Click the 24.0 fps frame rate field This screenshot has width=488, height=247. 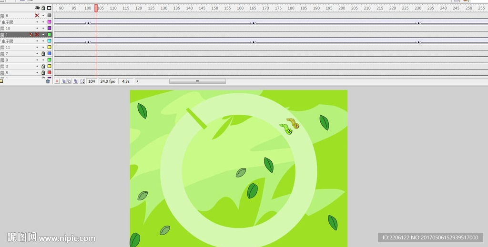(108, 81)
